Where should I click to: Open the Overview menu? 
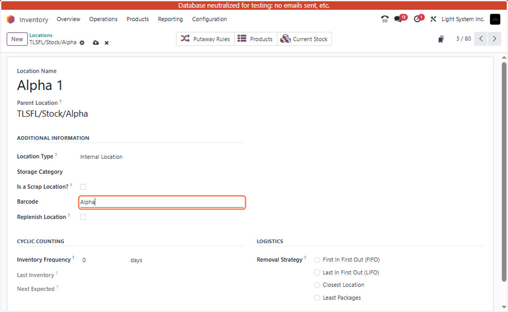pos(69,19)
